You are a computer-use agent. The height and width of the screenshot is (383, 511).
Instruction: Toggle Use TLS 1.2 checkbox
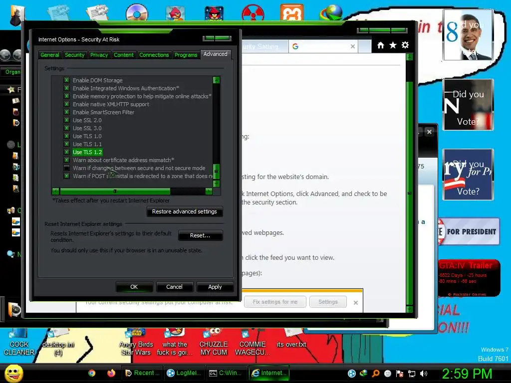(x=66, y=152)
